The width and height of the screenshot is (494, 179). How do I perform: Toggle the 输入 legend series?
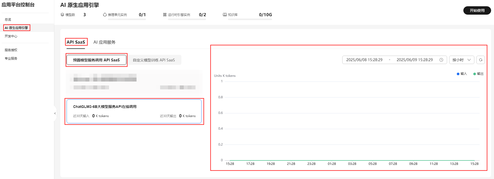coord(462,74)
